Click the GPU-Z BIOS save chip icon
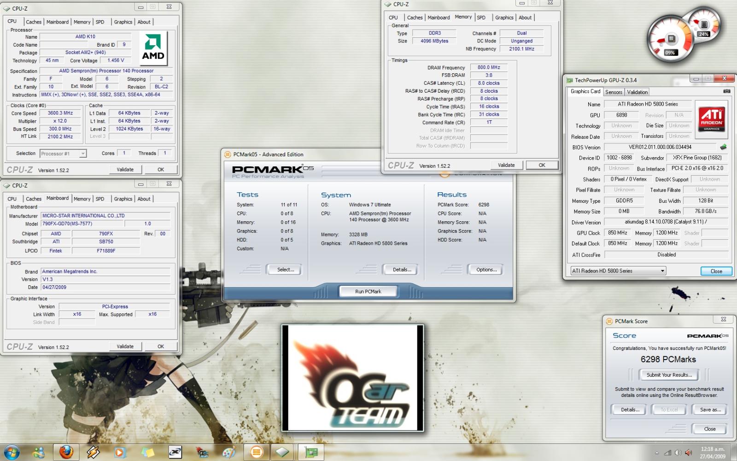Image resolution: width=737 pixels, height=461 pixels. click(723, 147)
